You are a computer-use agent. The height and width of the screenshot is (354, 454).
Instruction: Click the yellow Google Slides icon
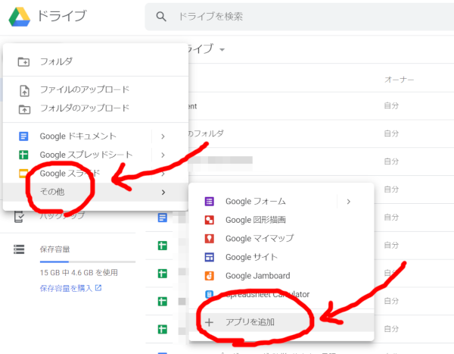tap(23, 174)
